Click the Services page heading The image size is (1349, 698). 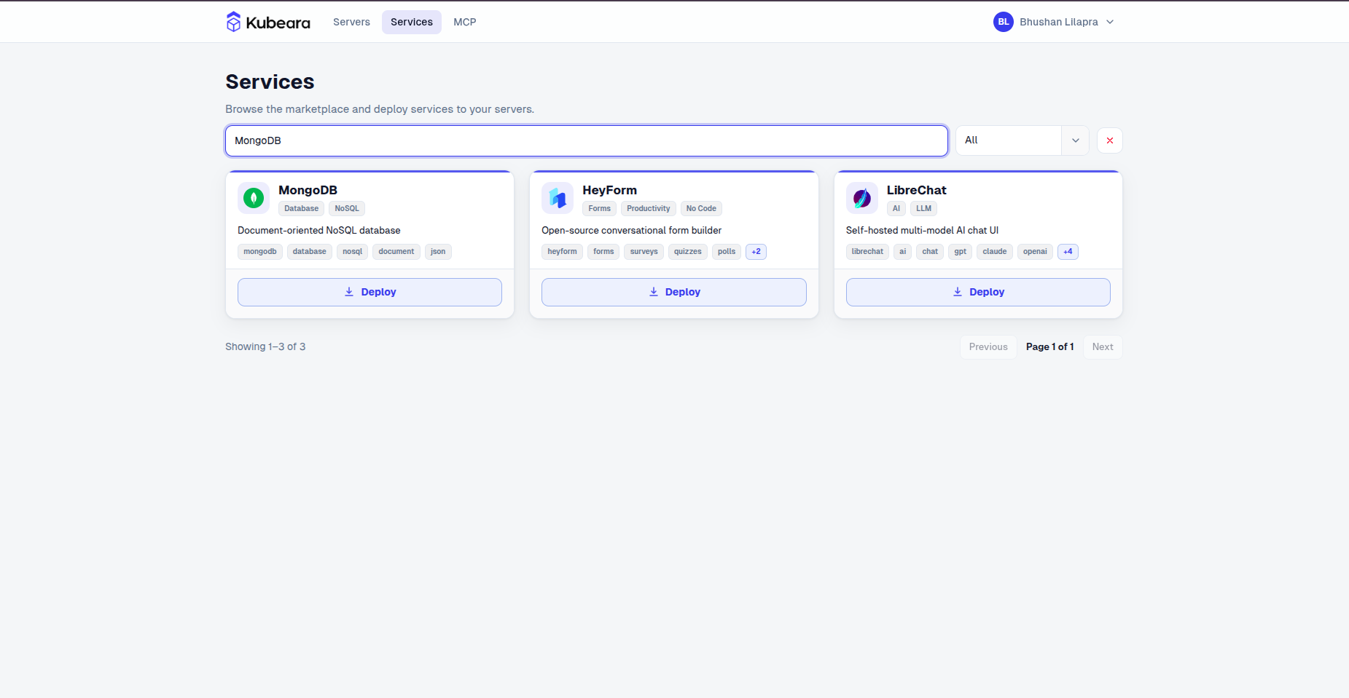click(270, 82)
